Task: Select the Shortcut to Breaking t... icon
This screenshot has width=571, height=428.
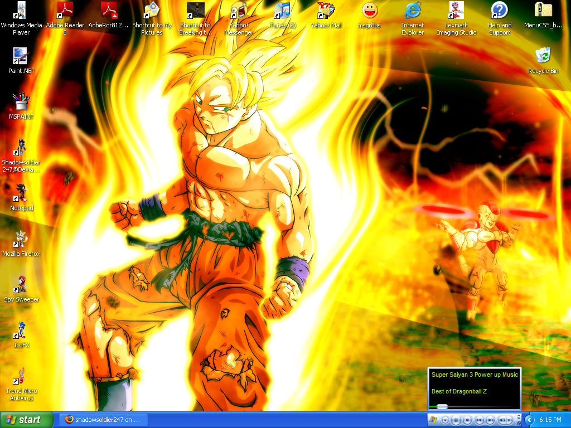Action: point(195,18)
